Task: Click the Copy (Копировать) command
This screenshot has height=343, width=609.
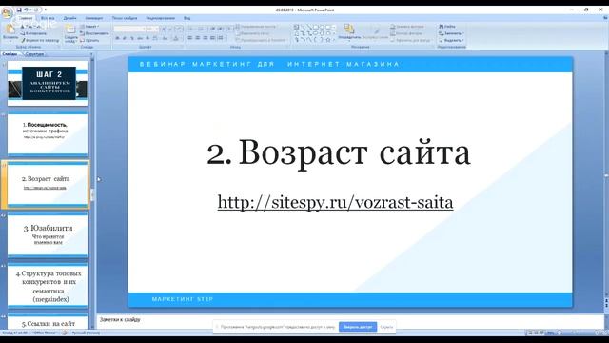Action: point(33,33)
